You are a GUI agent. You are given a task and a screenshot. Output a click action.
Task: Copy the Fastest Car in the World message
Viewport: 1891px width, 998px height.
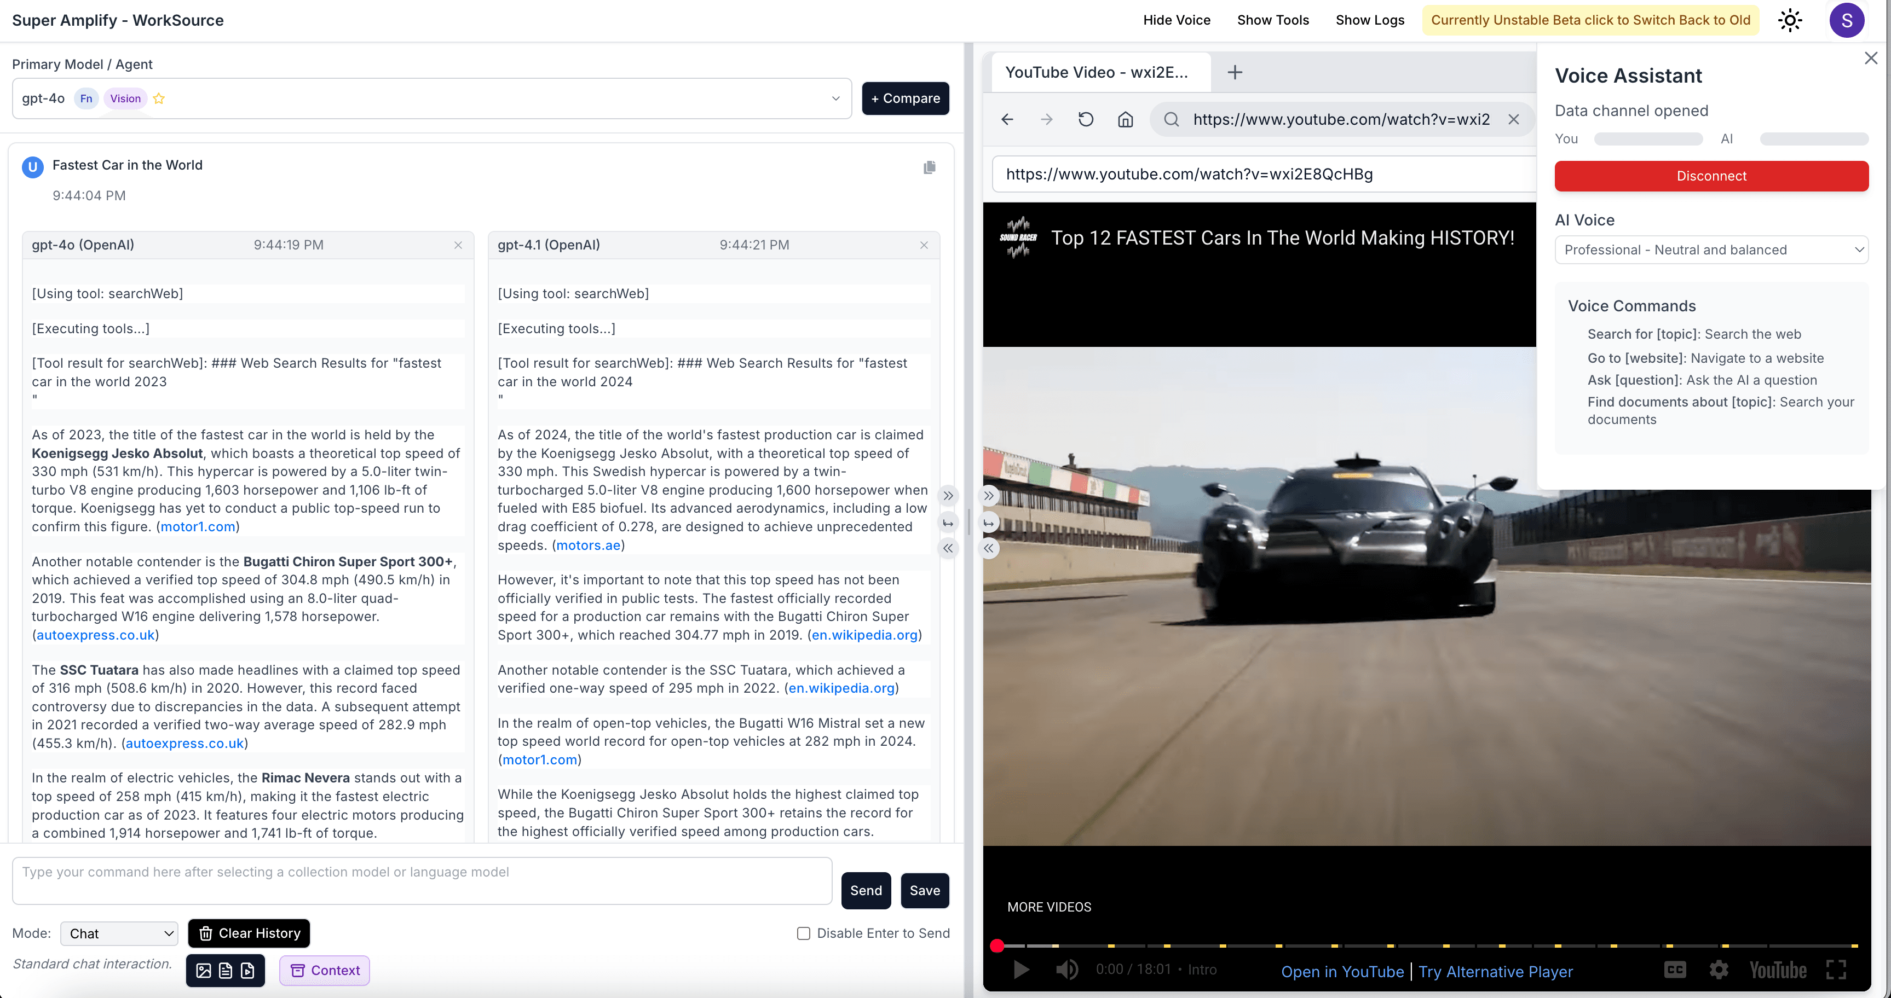(930, 167)
